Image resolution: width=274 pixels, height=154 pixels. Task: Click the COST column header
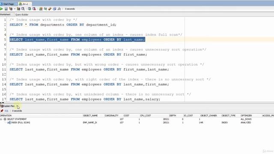coord(126,115)
